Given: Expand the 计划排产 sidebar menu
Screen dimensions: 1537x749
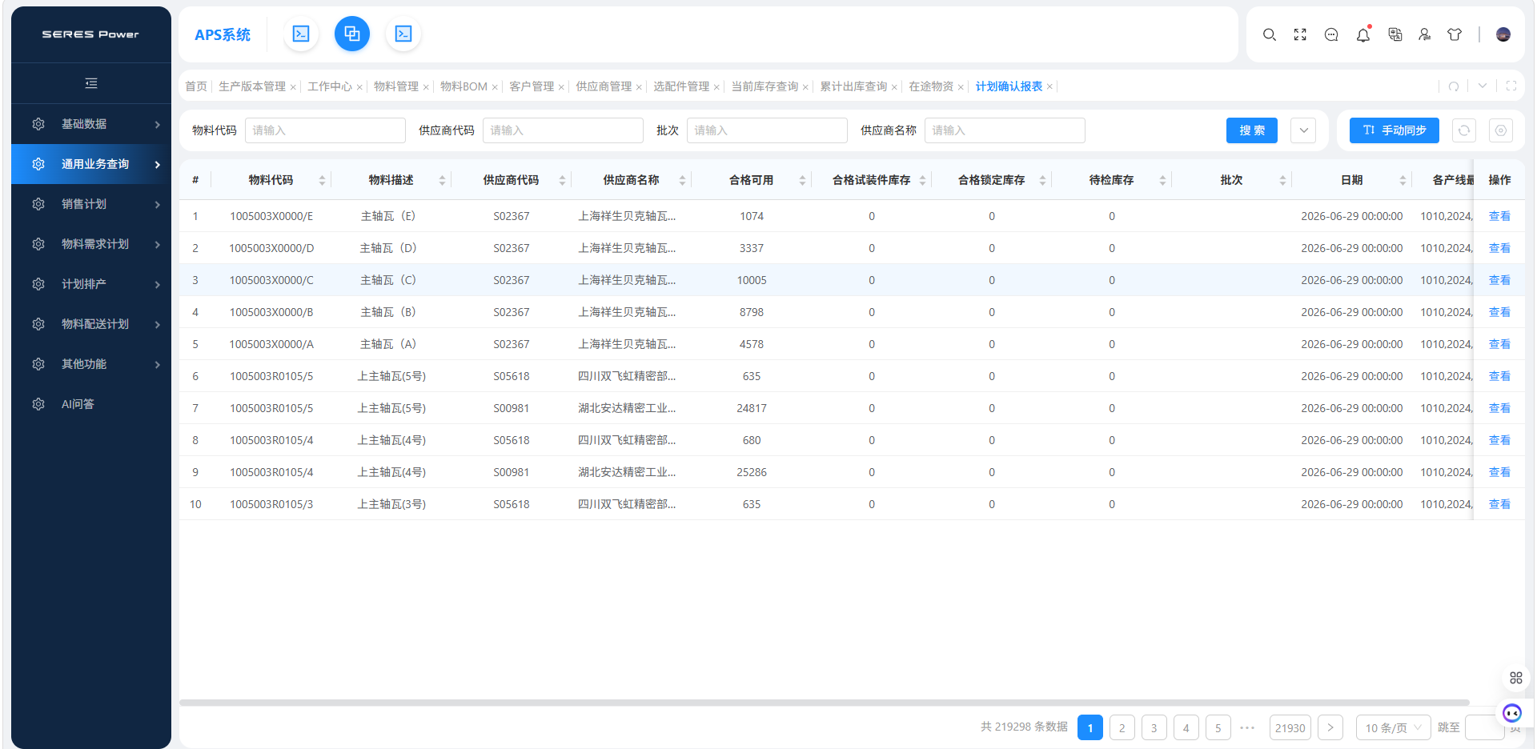Looking at the screenshot, I should click(91, 284).
